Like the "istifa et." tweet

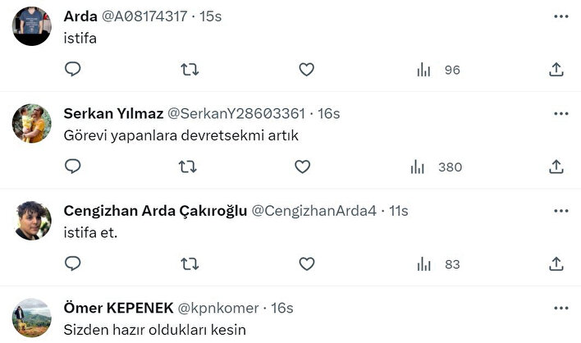point(306,264)
